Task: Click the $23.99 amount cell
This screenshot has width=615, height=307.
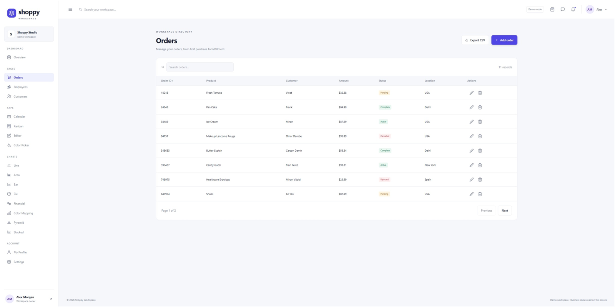Action: click(x=342, y=179)
